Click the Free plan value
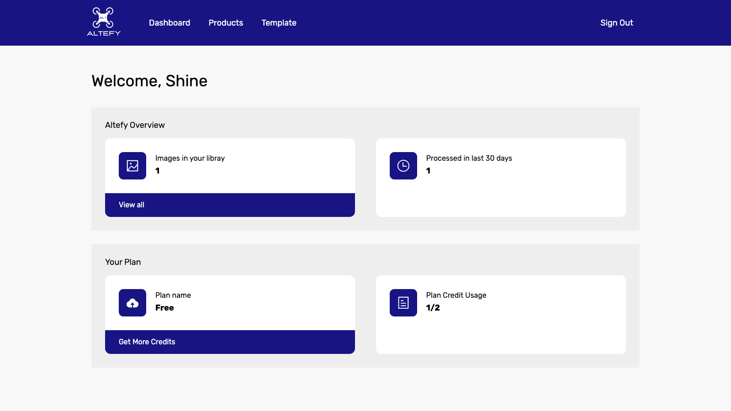The width and height of the screenshot is (731, 411). (x=164, y=308)
